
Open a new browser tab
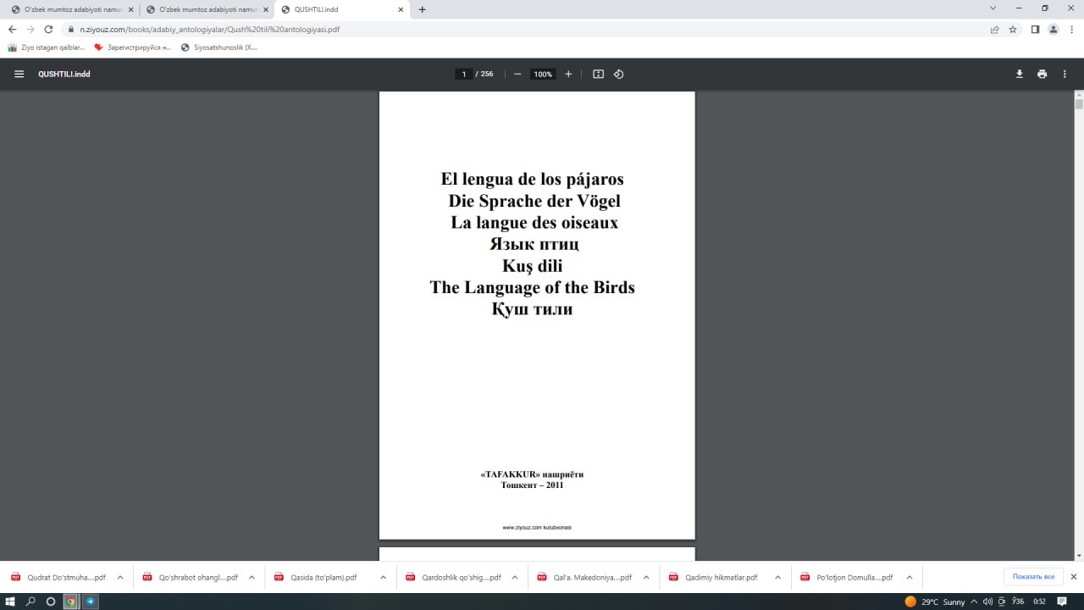point(423,9)
